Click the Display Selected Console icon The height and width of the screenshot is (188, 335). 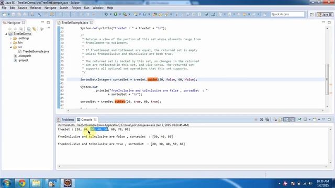coord(306,120)
